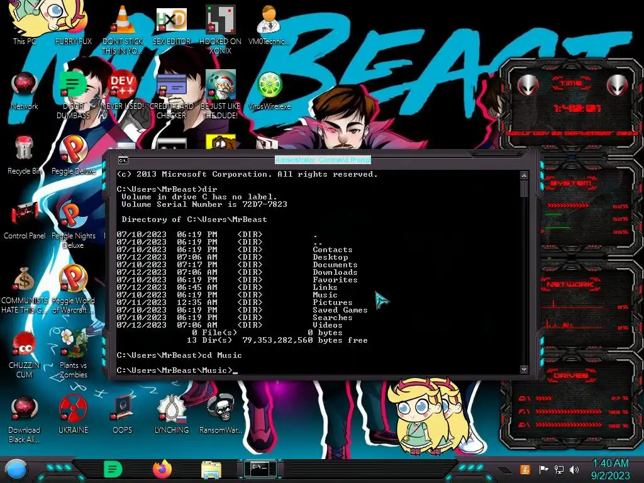The height and width of the screenshot is (483, 644).
Task: Launch the green chat app from taskbar
Action: (113, 469)
